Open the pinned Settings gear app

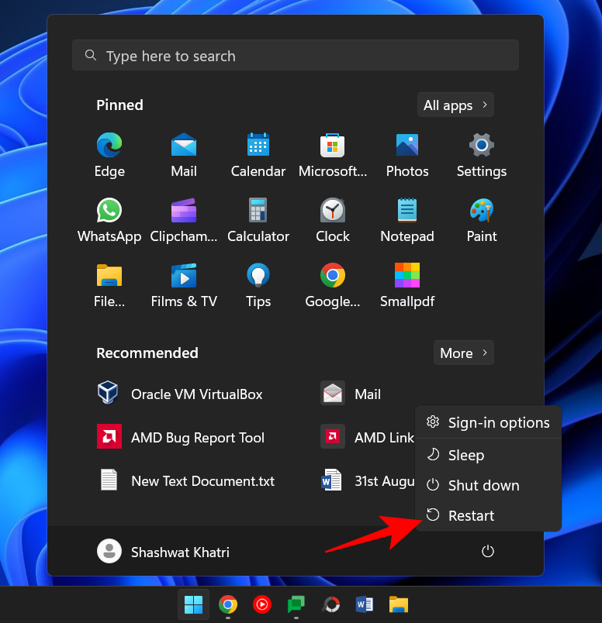[x=482, y=155]
